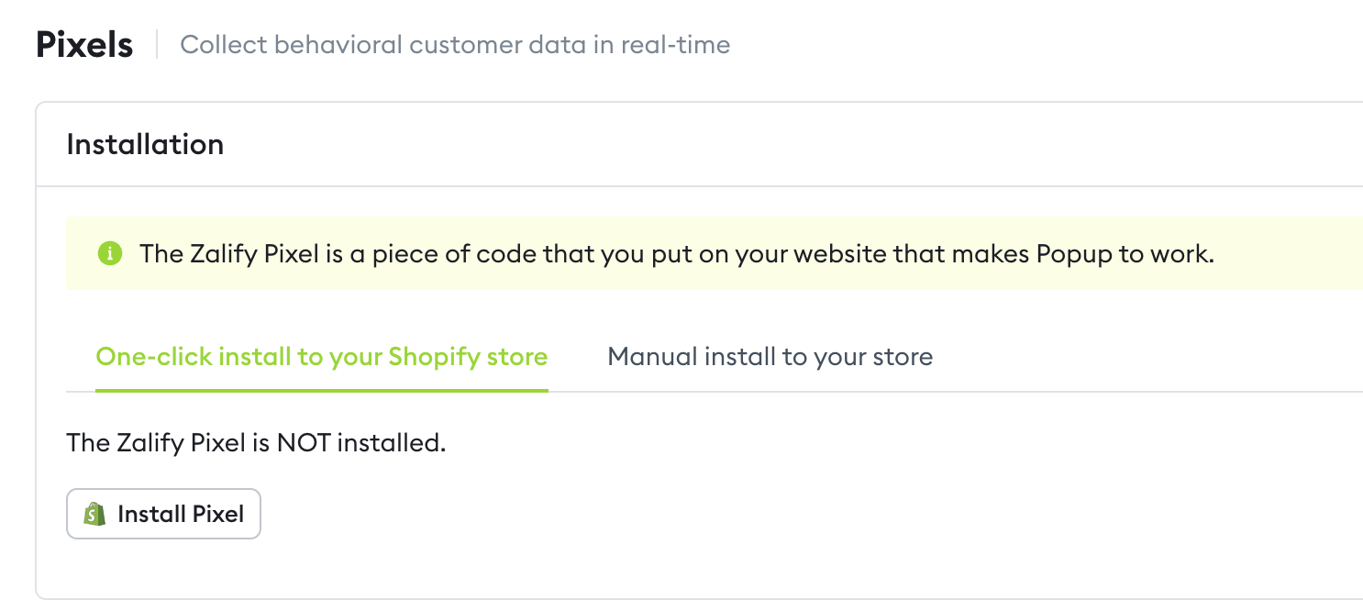This screenshot has width=1363, height=611.
Task: Click the vertical divider beside Pixels title
Action: point(157,44)
